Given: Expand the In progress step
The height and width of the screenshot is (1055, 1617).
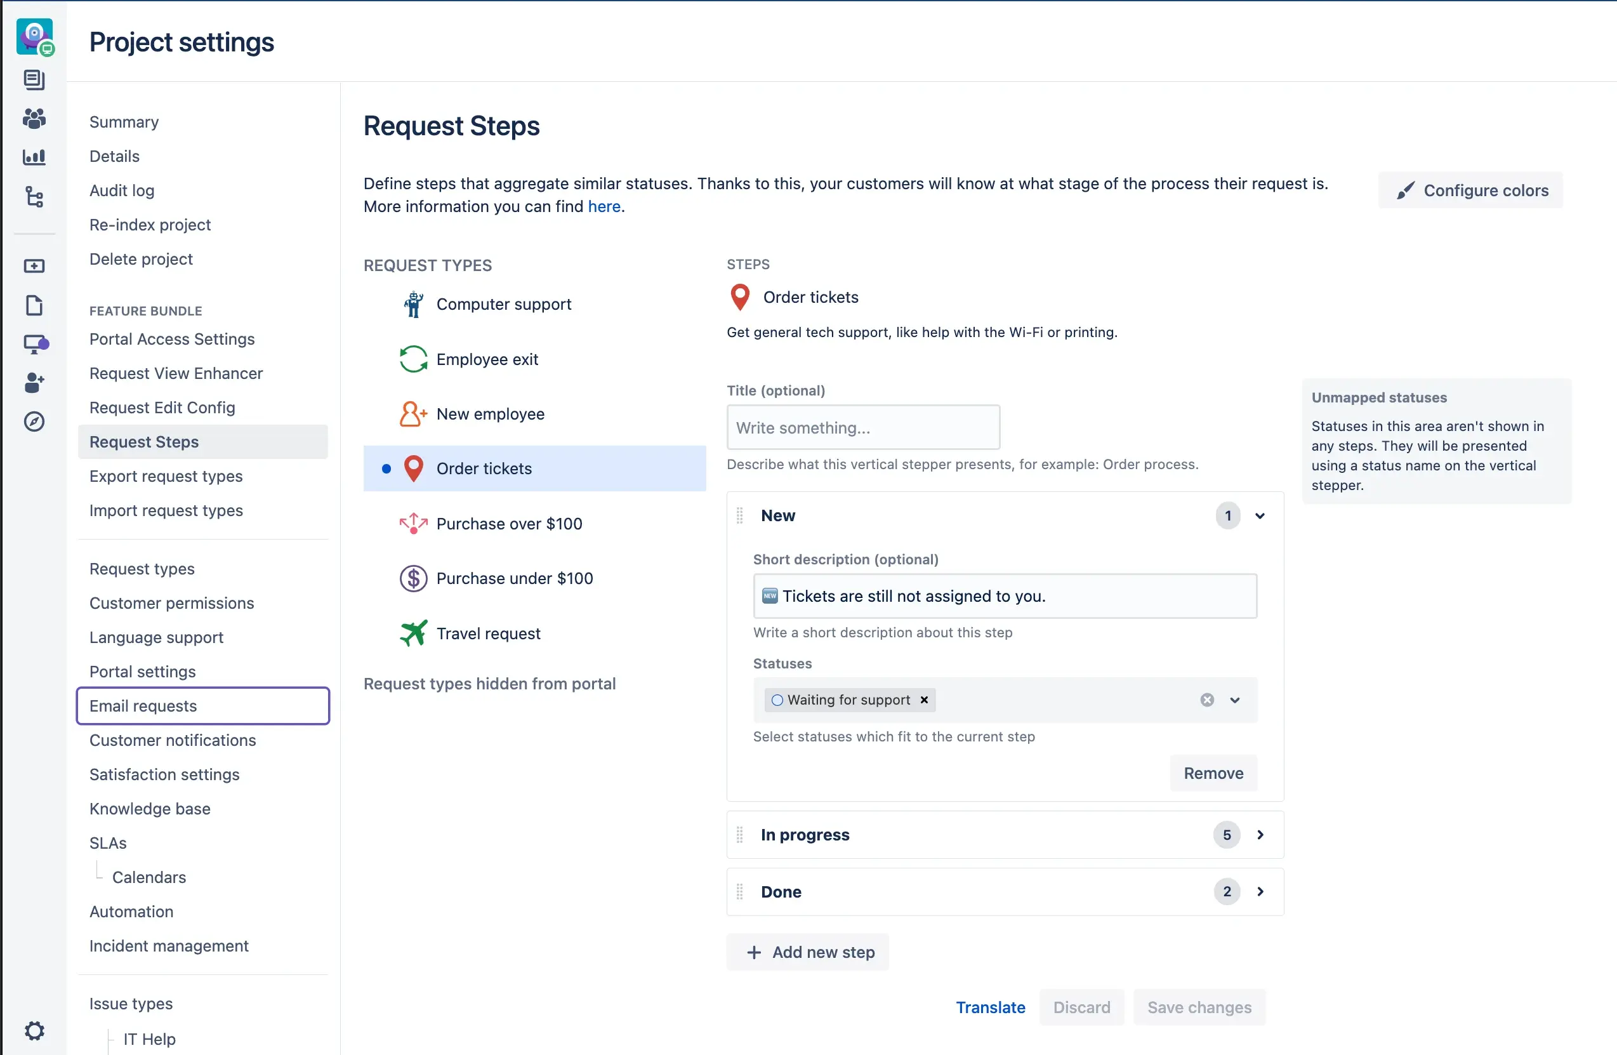Looking at the screenshot, I should (1260, 834).
